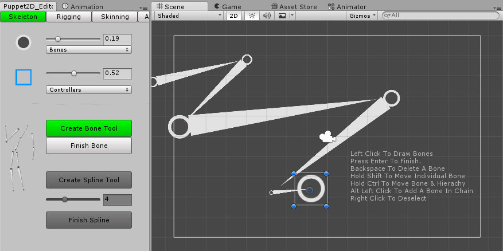Switch to the Game tab
503x251 pixels.
point(228,6)
